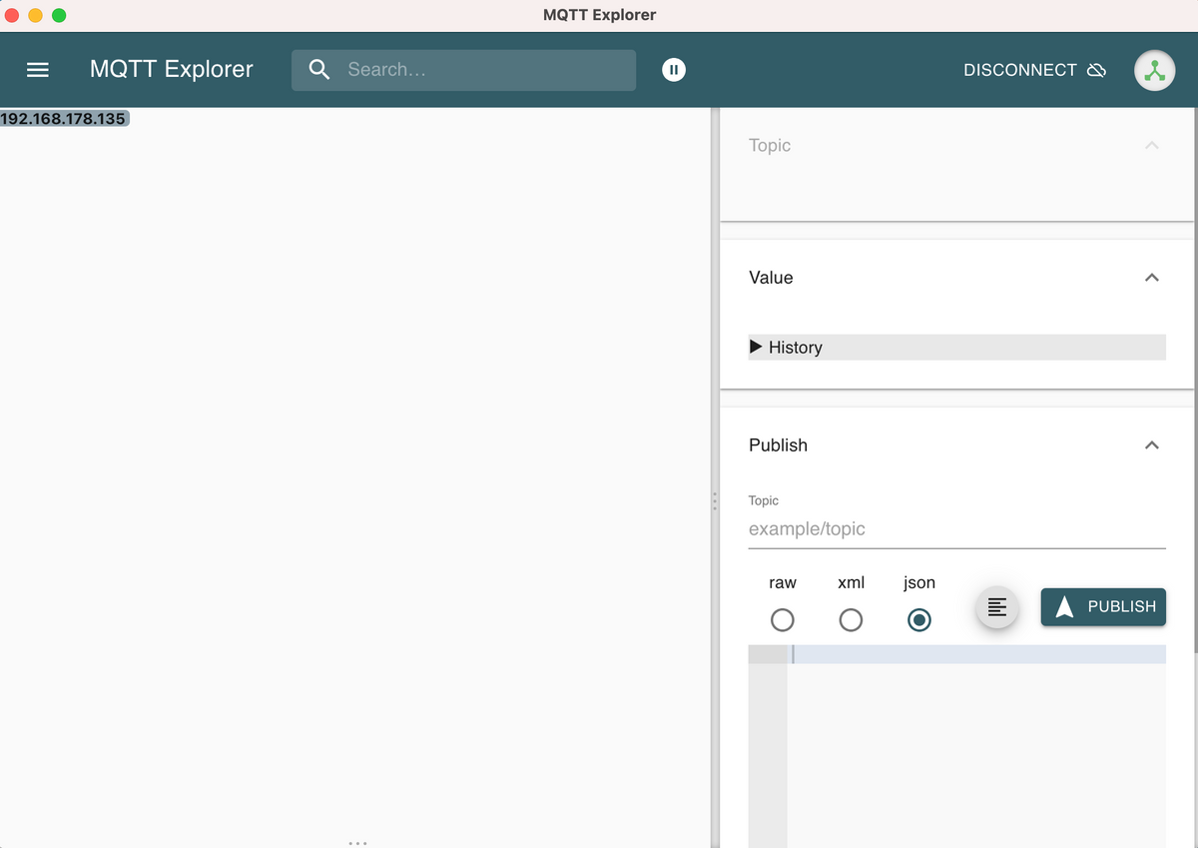Select the raw payload format
This screenshot has width=1198, height=848.
783,620
